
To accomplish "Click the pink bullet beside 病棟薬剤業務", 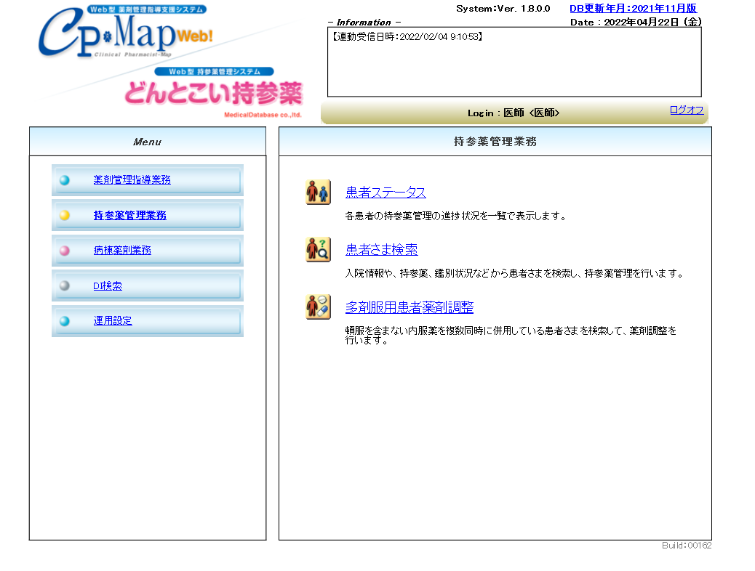I will click(x=65, y=251).
